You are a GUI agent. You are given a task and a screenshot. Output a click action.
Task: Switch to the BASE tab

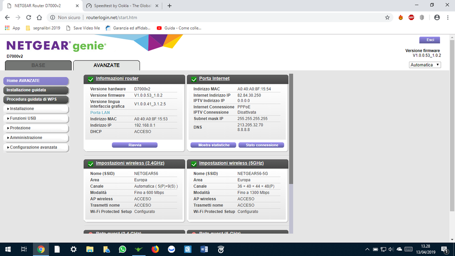coord(38,65)
